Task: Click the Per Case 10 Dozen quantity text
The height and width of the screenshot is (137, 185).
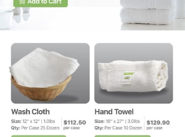Action: 123,128
